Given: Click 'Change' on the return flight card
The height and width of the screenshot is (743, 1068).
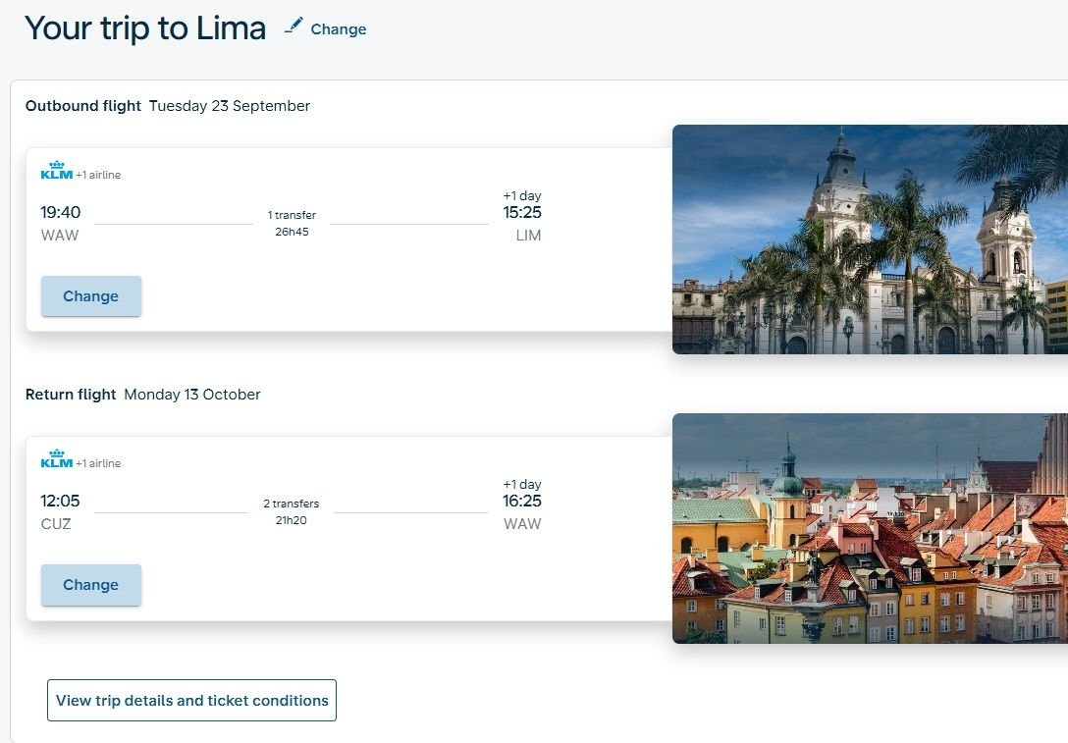Looking at the screenshot, I should [x=90, y=584].
